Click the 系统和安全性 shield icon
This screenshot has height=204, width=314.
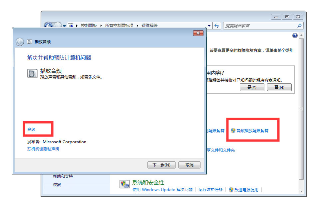(x=125, y=184)
